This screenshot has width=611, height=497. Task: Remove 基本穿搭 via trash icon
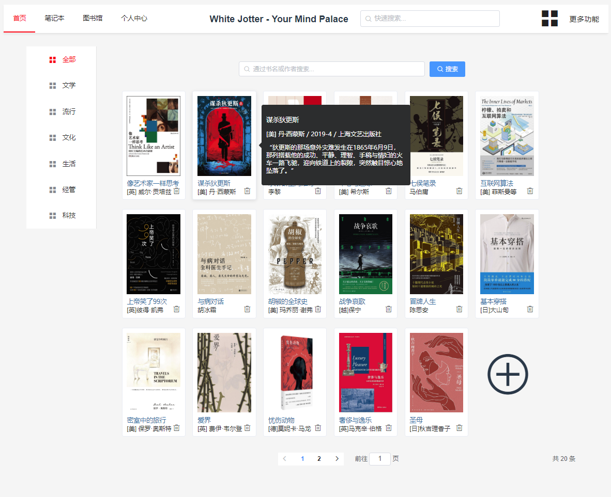(x=530, y=310)
